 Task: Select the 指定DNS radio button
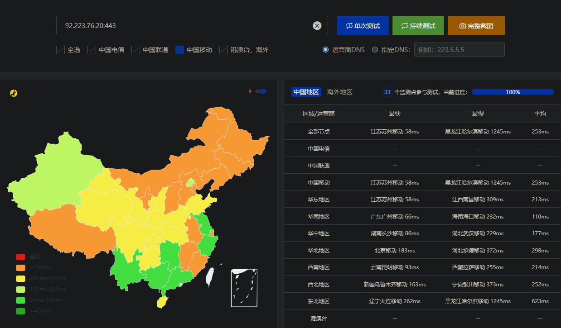(375, 50)
